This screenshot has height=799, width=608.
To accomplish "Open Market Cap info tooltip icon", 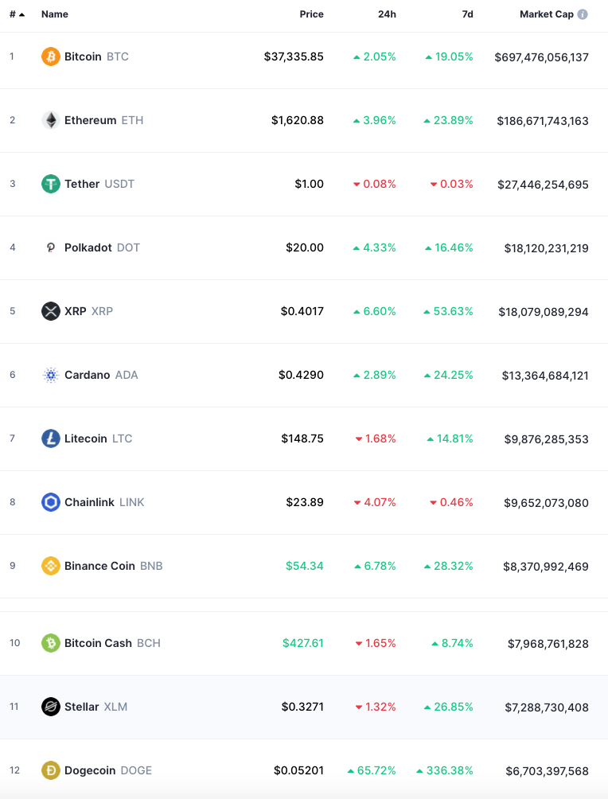I will (x=583, y=14).
